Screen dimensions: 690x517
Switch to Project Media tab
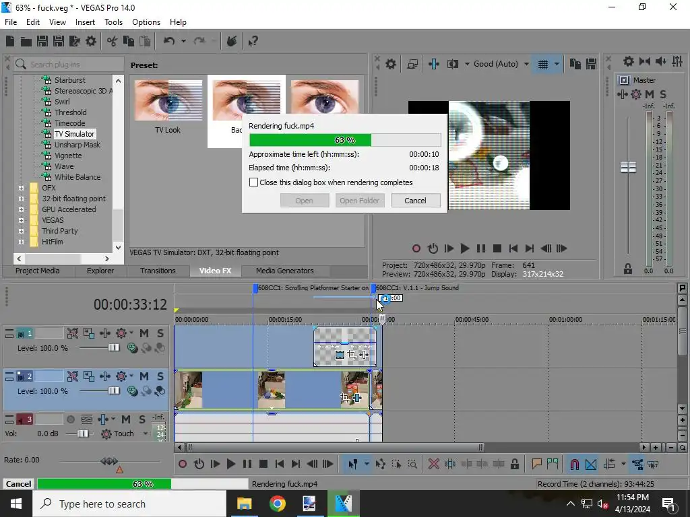click(38, 271)
